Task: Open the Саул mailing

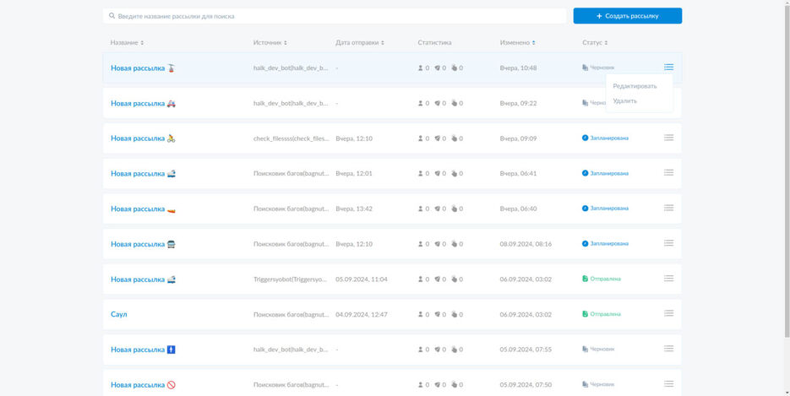Action: 119,314
